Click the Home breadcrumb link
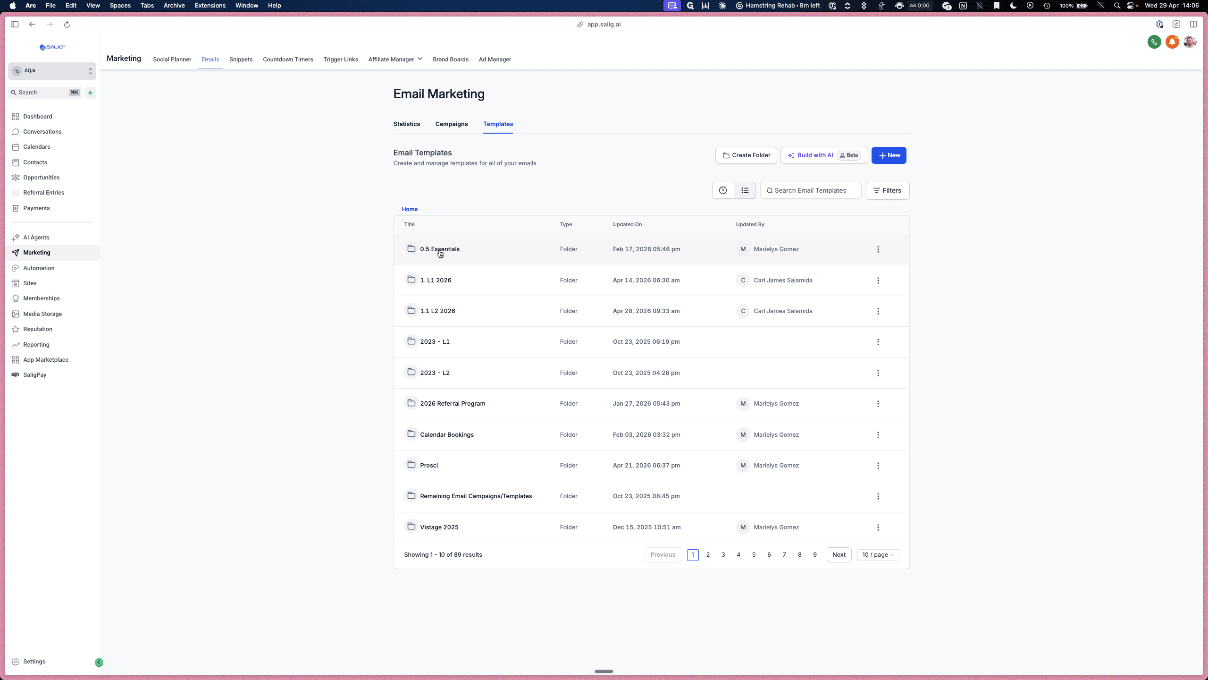The image size is (1208, 680). 409,209
